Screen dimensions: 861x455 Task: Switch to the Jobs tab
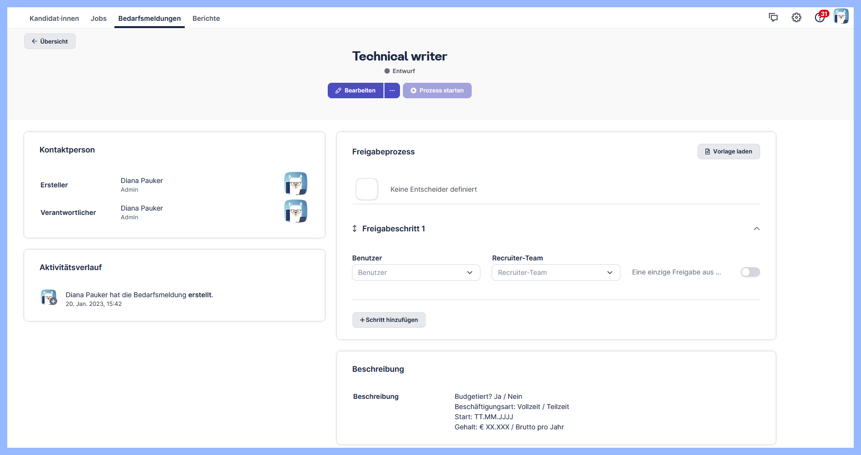(x=98, y=18)
